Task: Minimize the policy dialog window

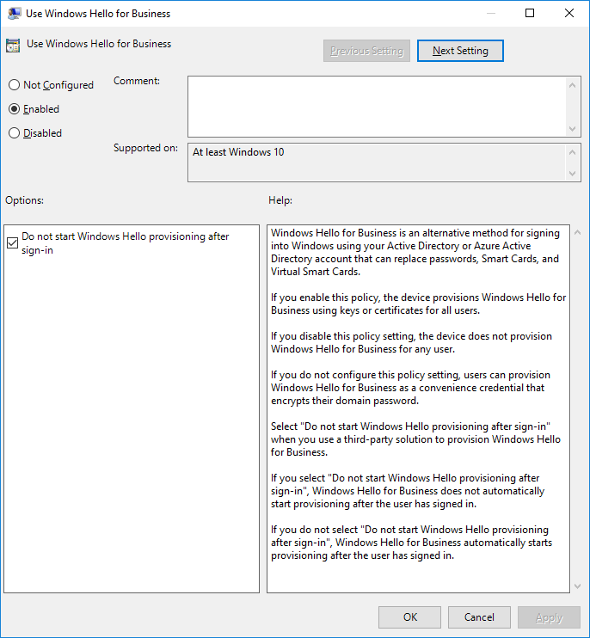Action: pos(490,13)
